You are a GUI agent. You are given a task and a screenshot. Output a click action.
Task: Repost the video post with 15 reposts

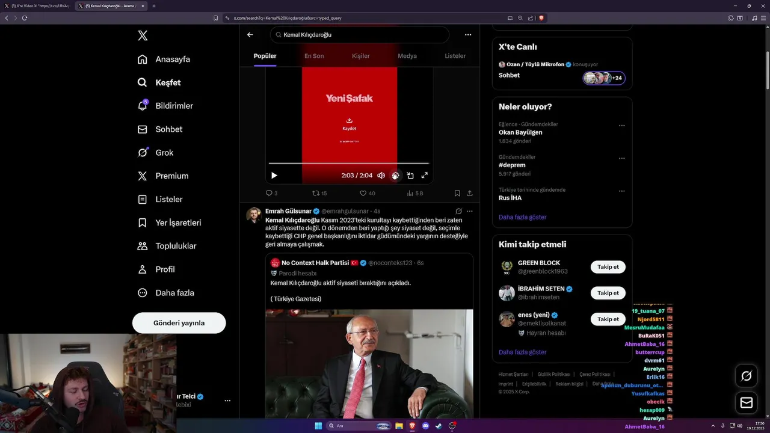(319, 193)
